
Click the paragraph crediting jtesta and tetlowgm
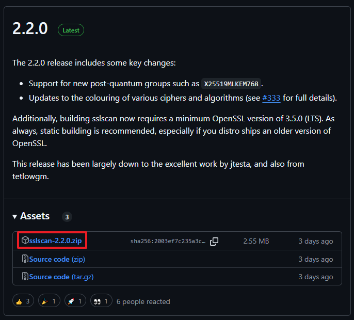coord(158,170)
